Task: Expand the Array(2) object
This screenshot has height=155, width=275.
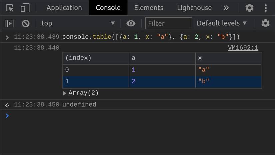Action: [x=65, y=93]
